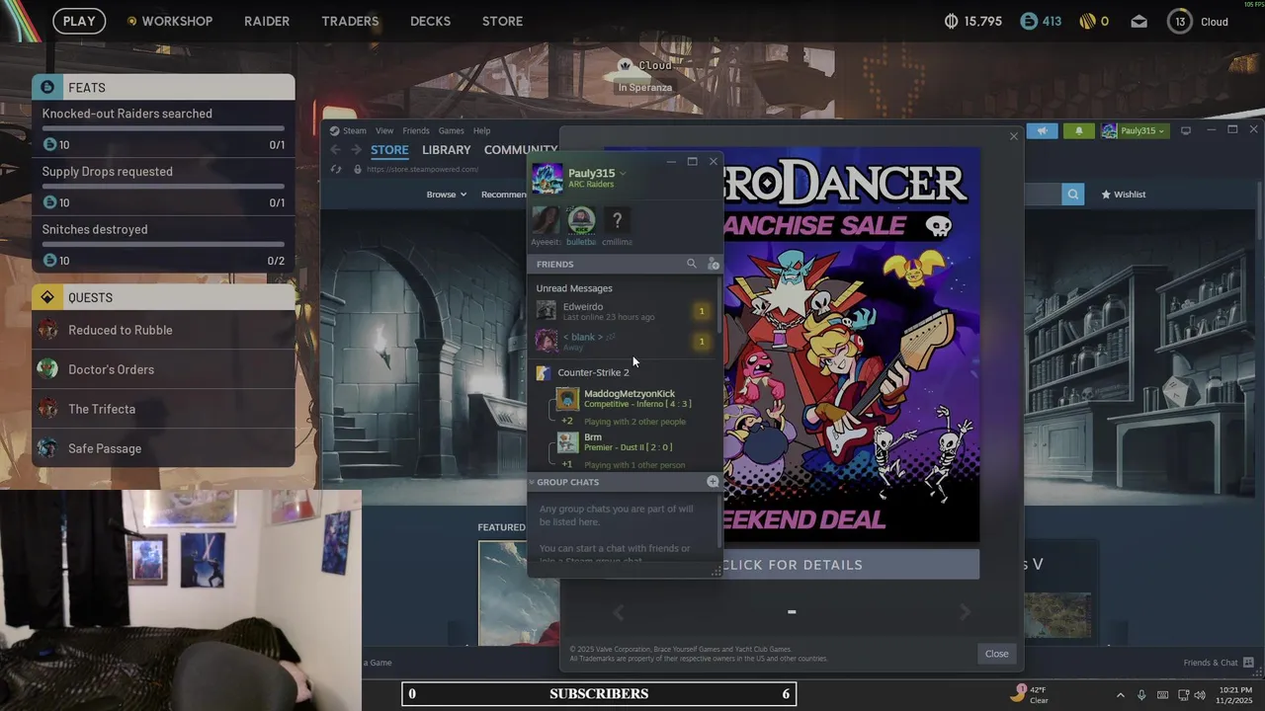Viewport: 1265px width, 711px height.
Task: Open the Steam announcements megaphone button
Action: [x=1043, y=130]
